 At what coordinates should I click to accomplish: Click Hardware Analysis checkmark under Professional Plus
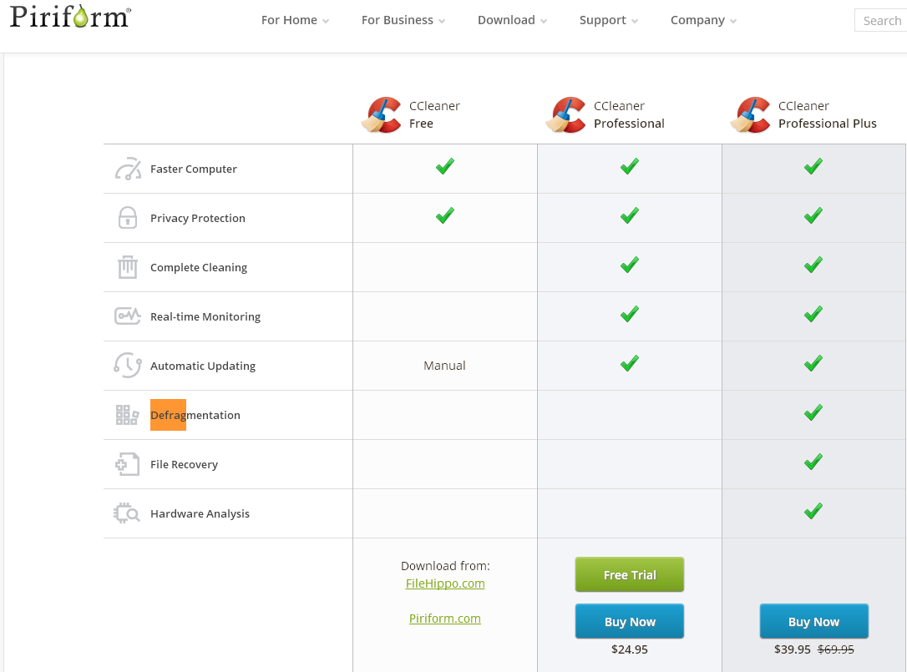click(x=813, y=511)
